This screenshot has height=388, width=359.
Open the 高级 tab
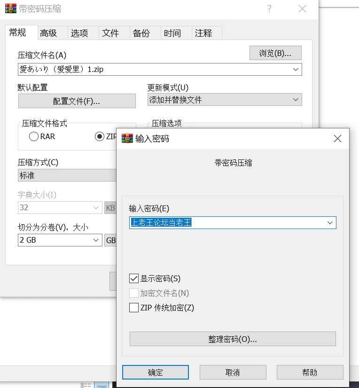coord(53,33)
